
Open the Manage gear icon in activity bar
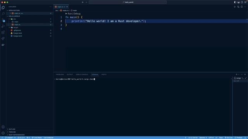[x=3, y=133]
